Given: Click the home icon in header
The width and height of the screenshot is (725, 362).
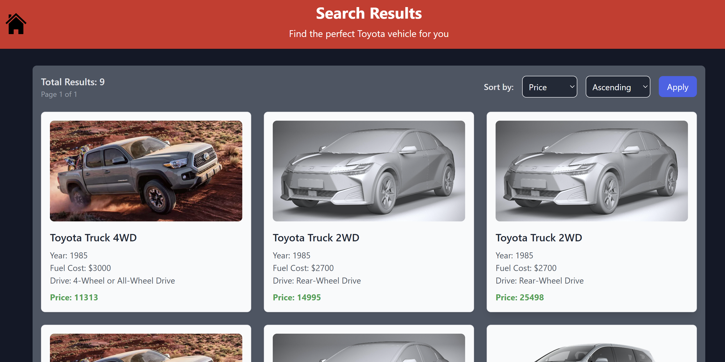Looking at the screenshot, I should pyautogui.click(x=16, y=24).
